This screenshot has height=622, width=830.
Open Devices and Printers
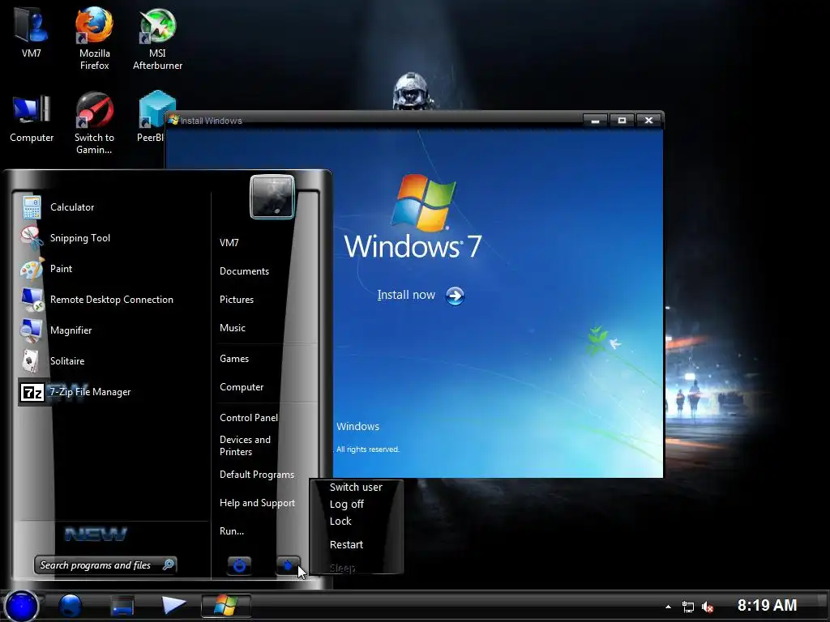(245, 446)
